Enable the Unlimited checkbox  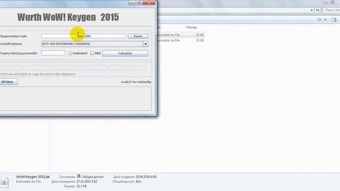point(70,53)
